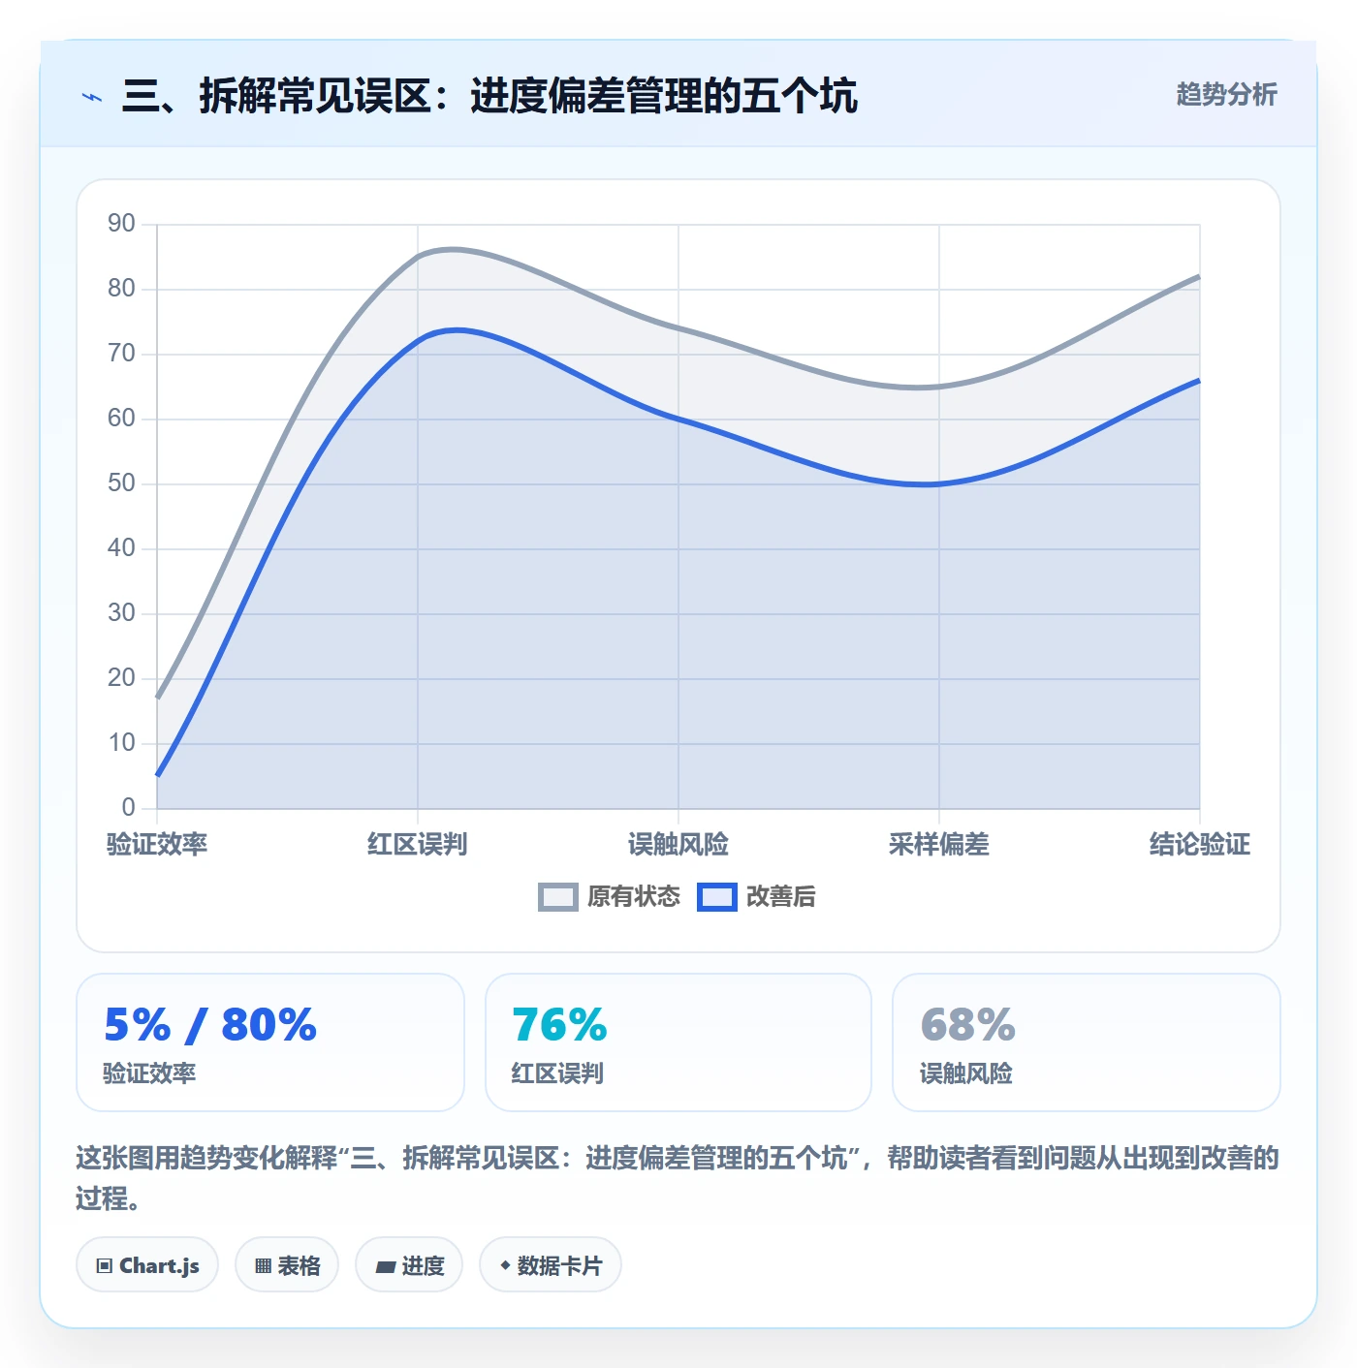Select the 进度 tag

click(409, 1265)
